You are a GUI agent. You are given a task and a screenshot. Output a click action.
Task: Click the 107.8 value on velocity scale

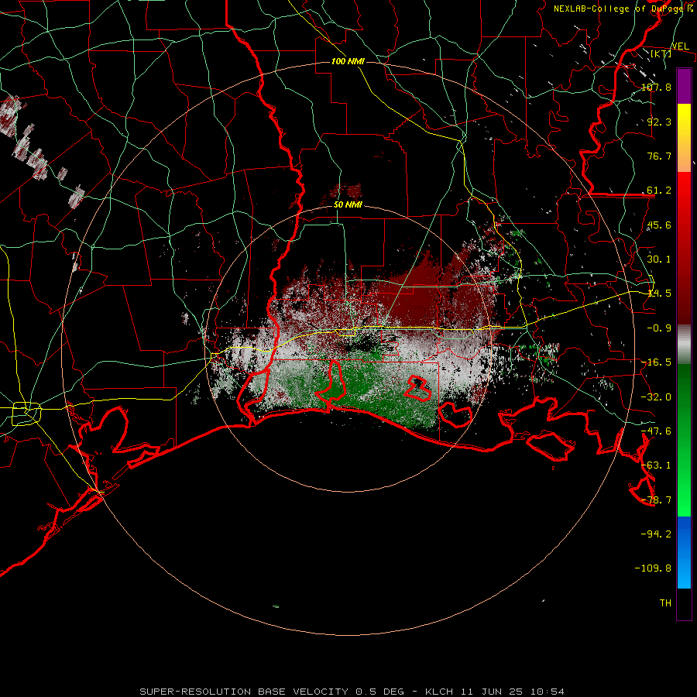point(656,87)
